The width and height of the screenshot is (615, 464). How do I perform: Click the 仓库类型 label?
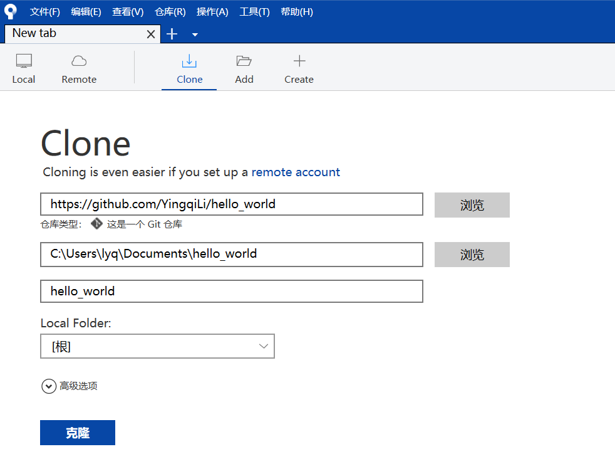(61, 224)
